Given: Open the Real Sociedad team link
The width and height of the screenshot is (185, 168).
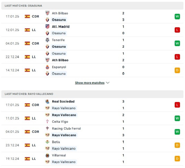Looking at the screenshot, I should 63,101.
